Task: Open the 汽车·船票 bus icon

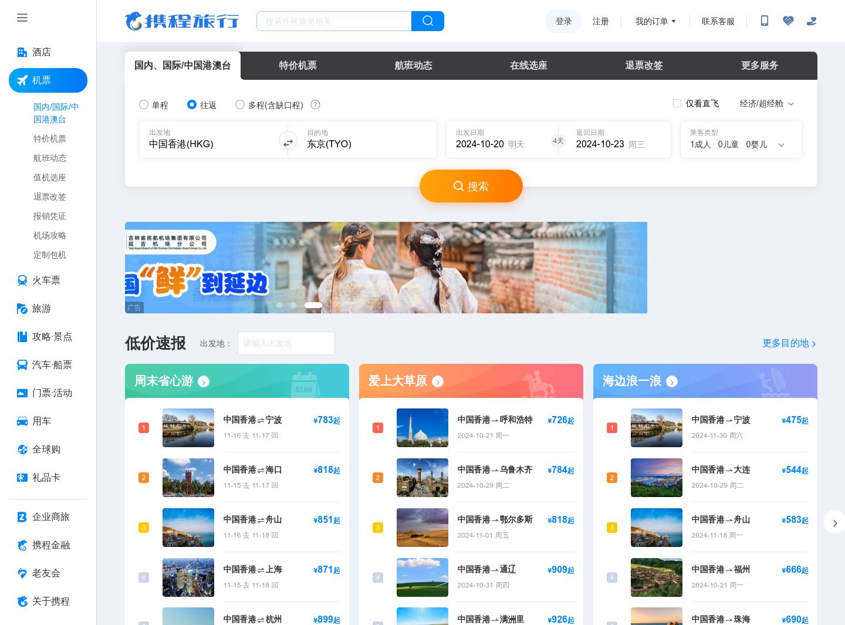Action: (22, 365)
